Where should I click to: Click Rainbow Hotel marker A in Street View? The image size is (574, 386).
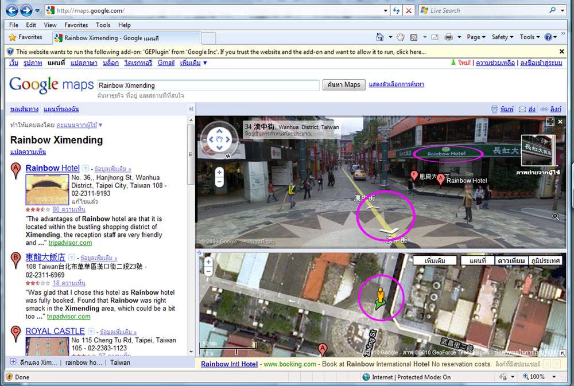click(441, 180)
